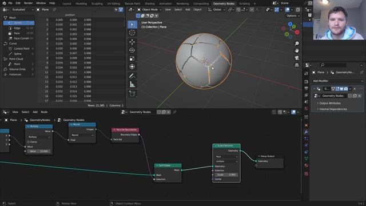
Task: Open the Object Data green mesh tab
Action: pyautogui.click(x=307, y=159)
